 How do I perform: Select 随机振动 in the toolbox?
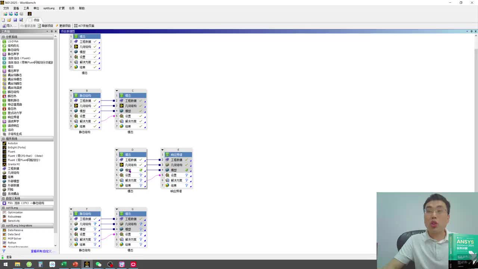coord(13,100)
